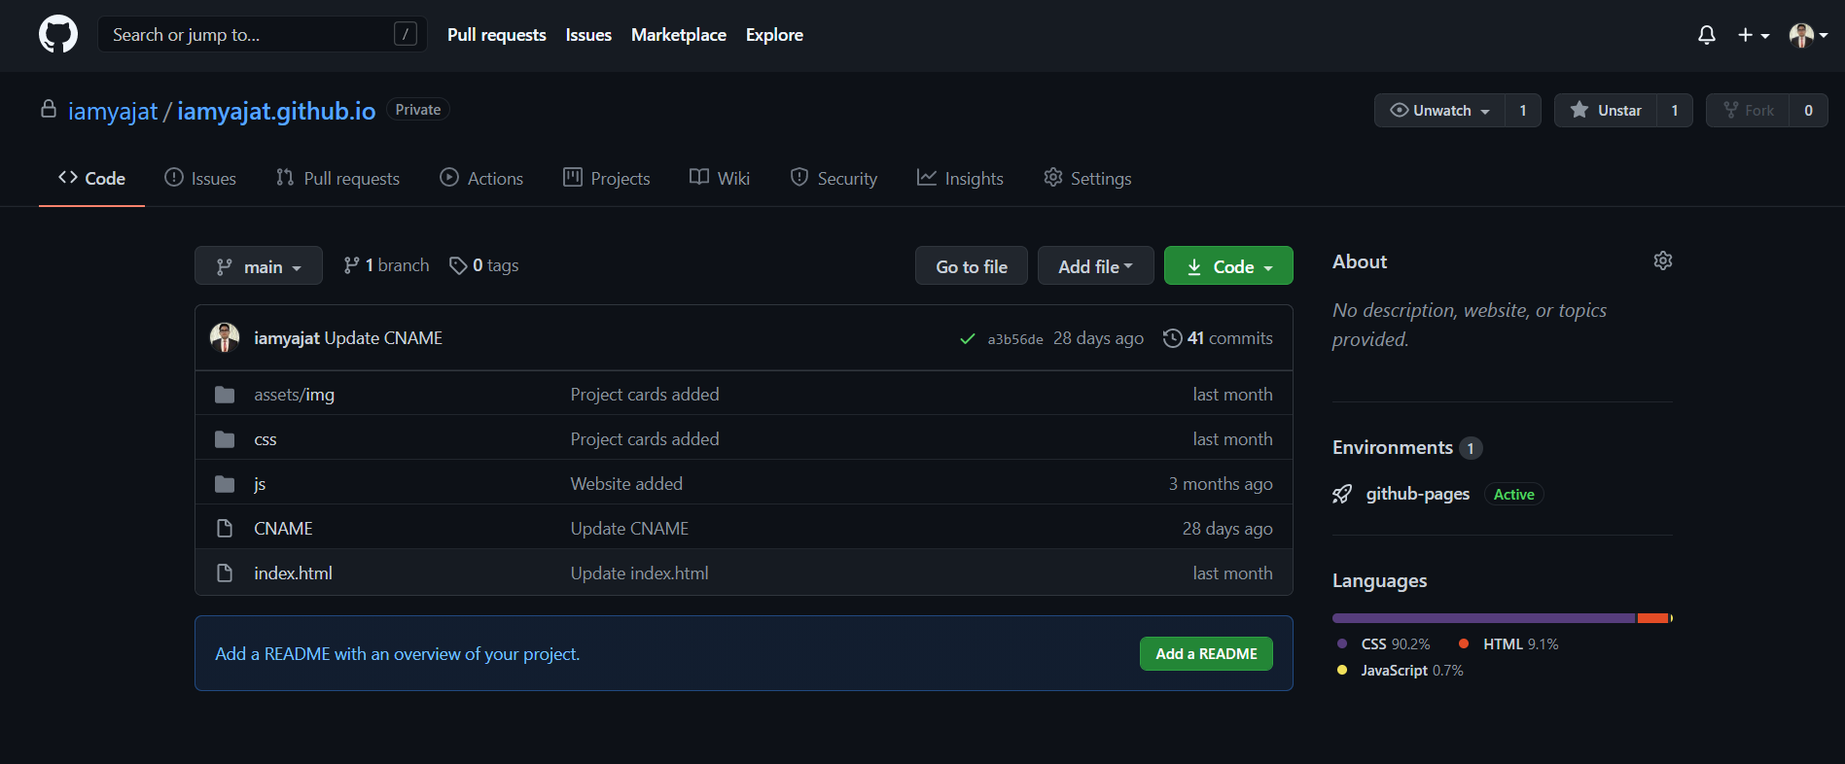Image resolution: width=1845 pixels, height=764 pixels.
Task: View the 1 branch link
Action: pos(386,265)
